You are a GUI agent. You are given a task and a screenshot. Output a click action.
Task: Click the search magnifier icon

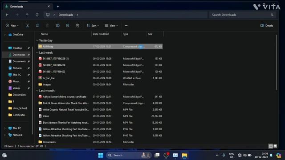coord(272,15)
